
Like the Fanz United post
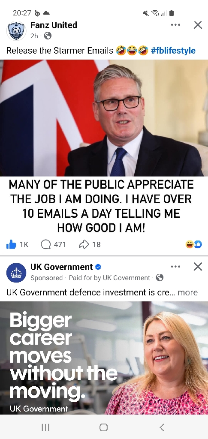coord(11,244)
